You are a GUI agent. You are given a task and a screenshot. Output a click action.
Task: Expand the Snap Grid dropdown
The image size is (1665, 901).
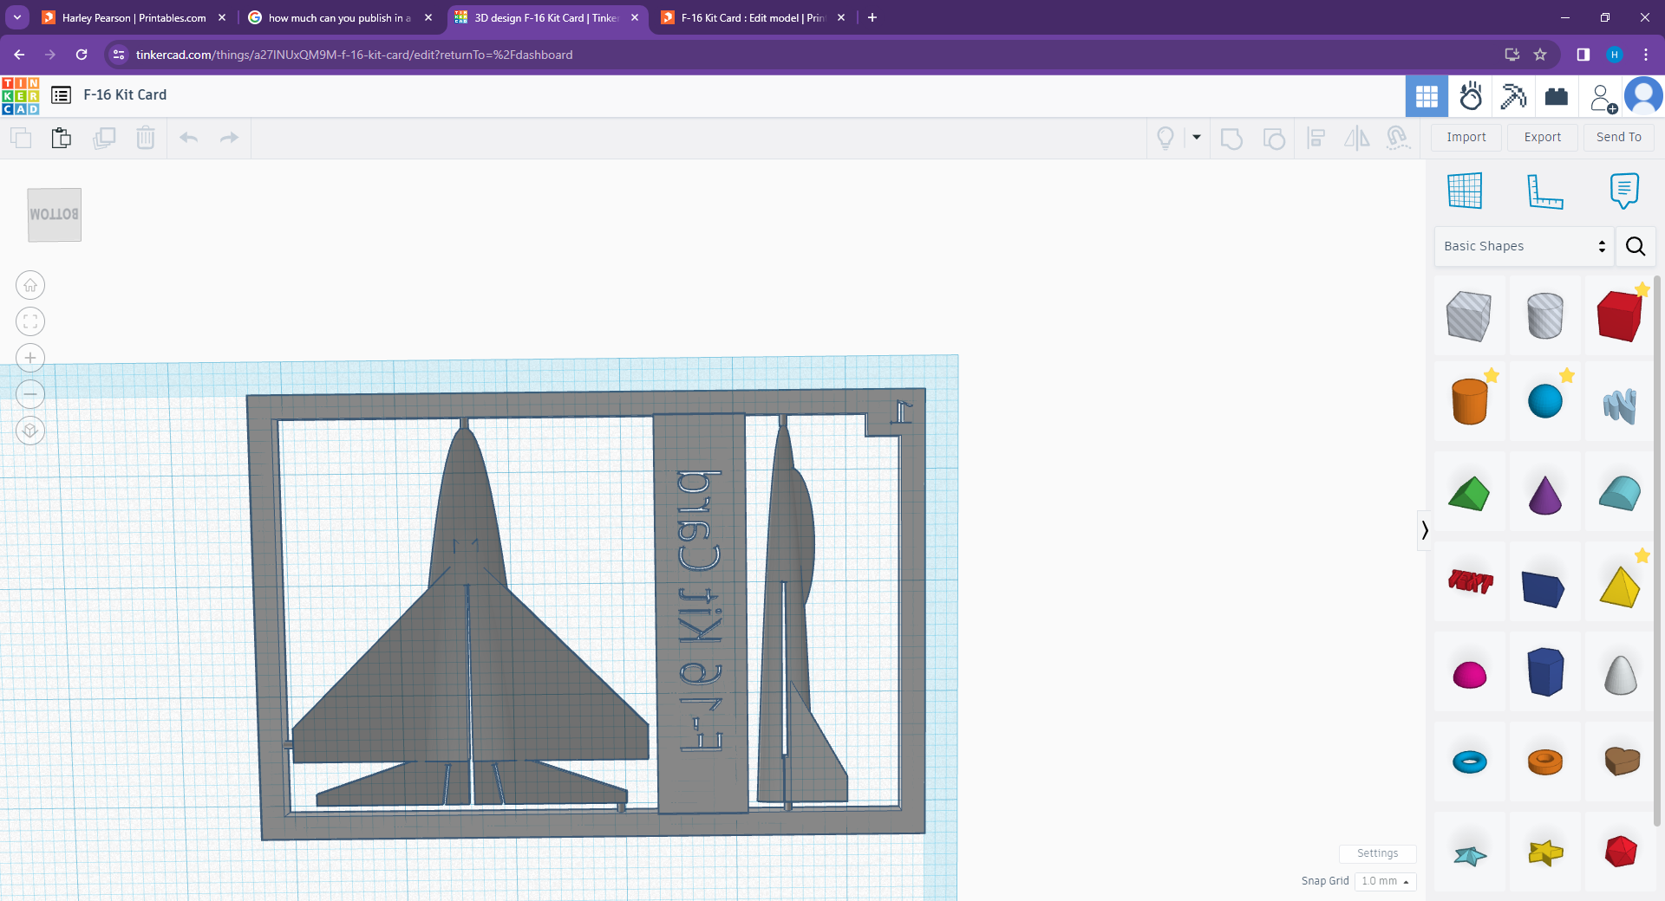[1385, 881]
